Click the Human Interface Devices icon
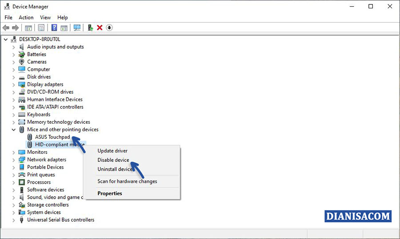This screenshot has height=239, width=400. click(x=22, y=99)
